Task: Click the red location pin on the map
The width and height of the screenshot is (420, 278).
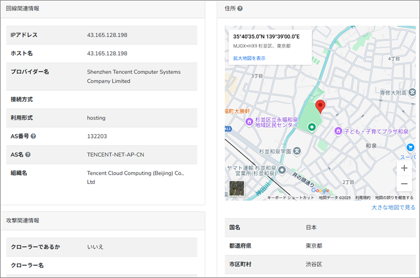Action: [320, 106]
